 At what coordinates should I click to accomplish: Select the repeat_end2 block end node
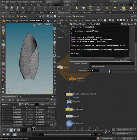tap(73, 79)
